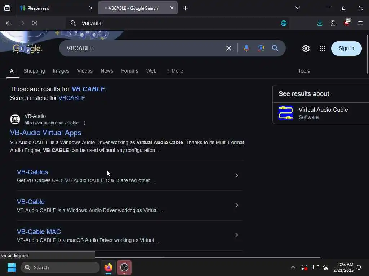Select the All results tab
The width and height of the screenshot is (369, 276).
pyautogui.click(x=13, y=71)
